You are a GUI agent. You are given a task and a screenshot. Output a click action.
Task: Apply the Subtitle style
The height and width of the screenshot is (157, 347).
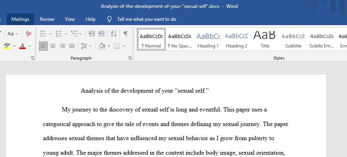(293, 39)
